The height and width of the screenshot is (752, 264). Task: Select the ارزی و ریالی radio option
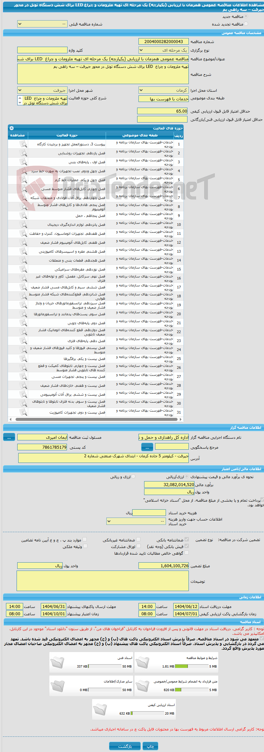click(133, 476)
